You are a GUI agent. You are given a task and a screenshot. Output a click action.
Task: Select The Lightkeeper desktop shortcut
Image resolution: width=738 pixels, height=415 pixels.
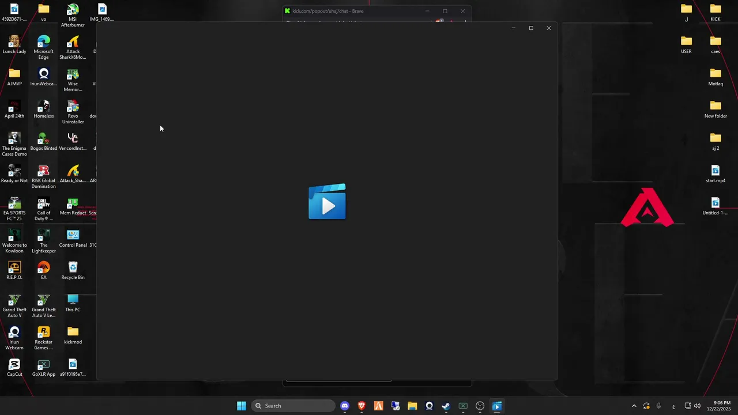(x=44, y=242)
